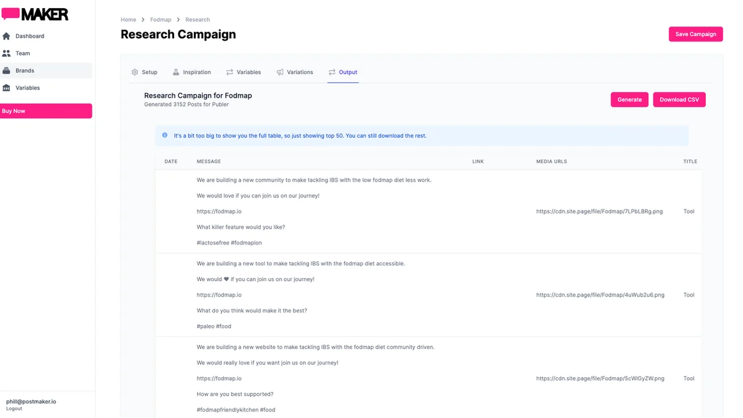Image resolution: width=743 pixels, height=418 pixels.
Task: Click the info icon in the blue banner
Action: coord(165,135)
